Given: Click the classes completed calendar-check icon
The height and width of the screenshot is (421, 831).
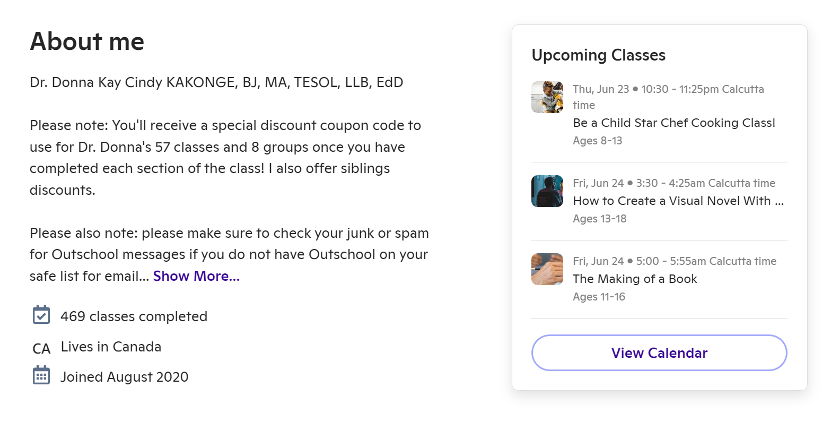Looking at the screenshot, I should [41, 315].
